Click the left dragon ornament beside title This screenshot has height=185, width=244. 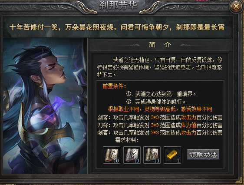coord(87,8)
